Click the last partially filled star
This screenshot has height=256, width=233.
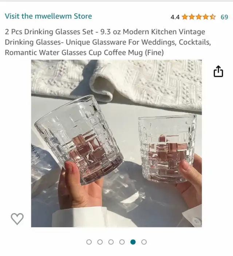click(212, 17)
